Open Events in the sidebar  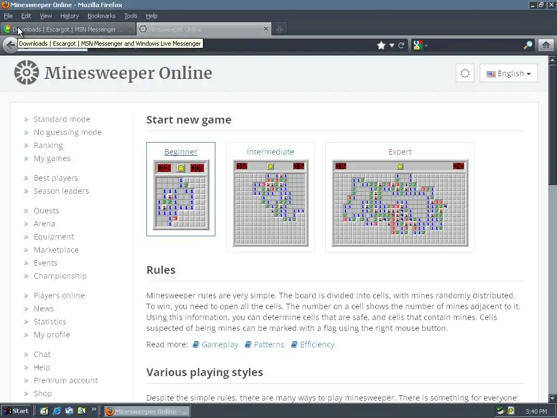point(46,263)
